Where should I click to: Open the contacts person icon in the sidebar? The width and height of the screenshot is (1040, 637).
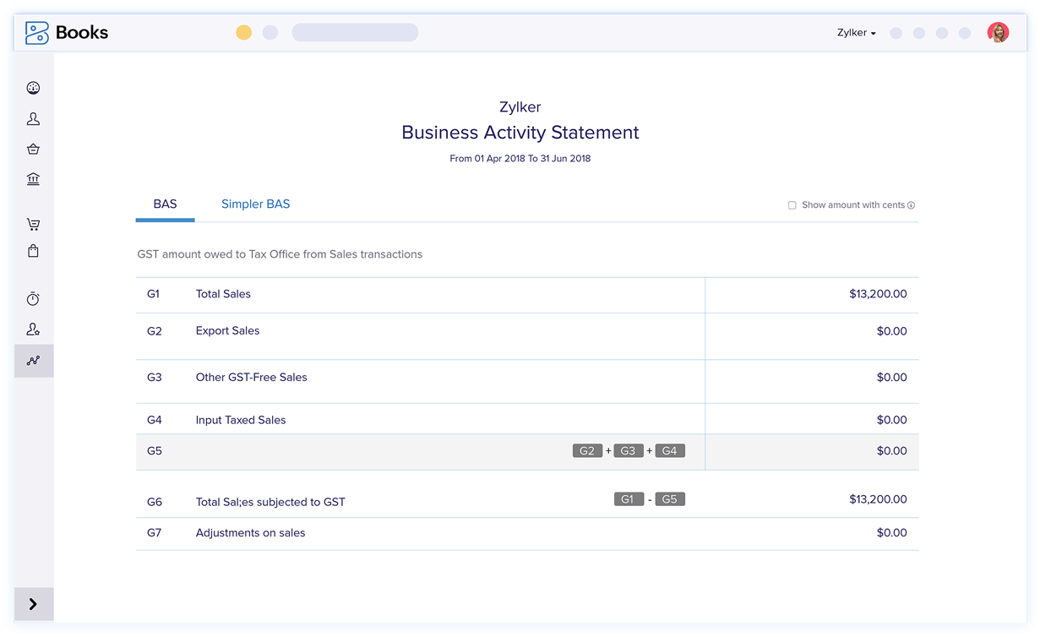34,119
